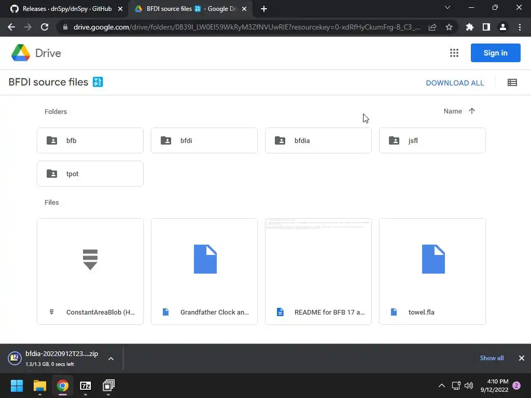Screen dimensions: 531x398
Task: Reverse sort direction arrow next to Name
Action: click(x=472, y=111)
